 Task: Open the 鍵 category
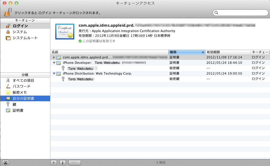coord(25,104)
